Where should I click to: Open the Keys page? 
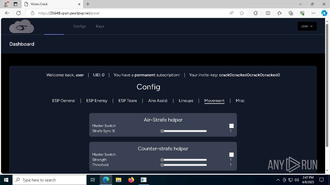100,26
